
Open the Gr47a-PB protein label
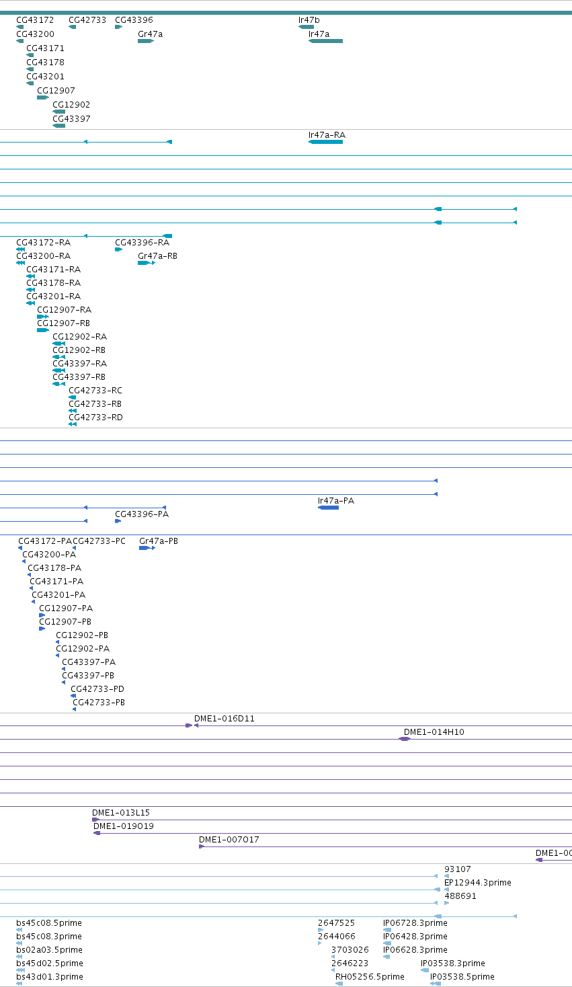pyautogui.click(x=159, y=541)
